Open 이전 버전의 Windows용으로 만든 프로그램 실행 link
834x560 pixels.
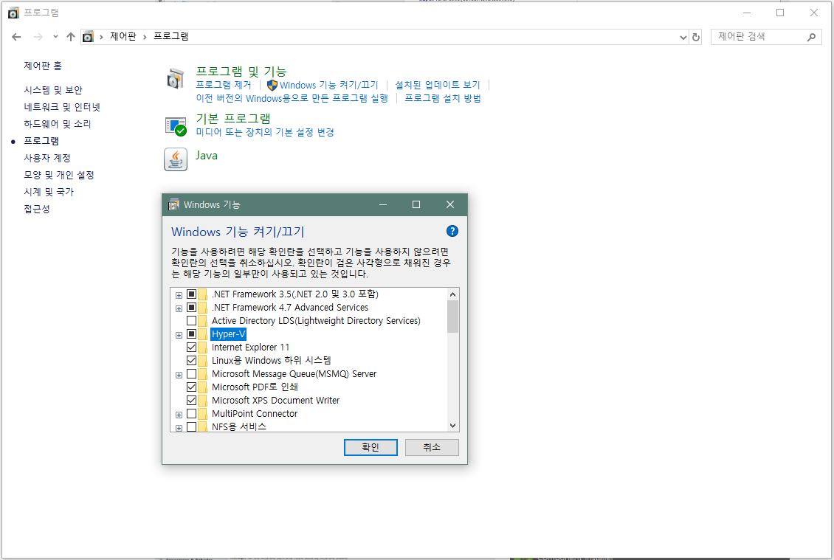point(292,98)
